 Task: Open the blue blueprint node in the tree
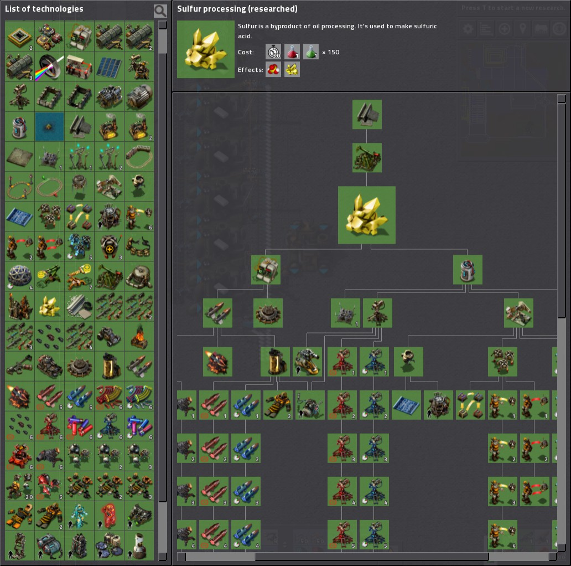406,405
